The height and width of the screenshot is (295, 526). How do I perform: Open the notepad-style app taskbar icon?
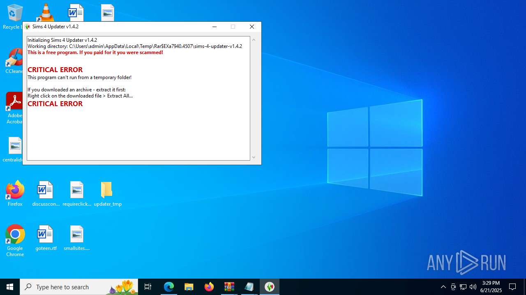(x=249, y=287)
